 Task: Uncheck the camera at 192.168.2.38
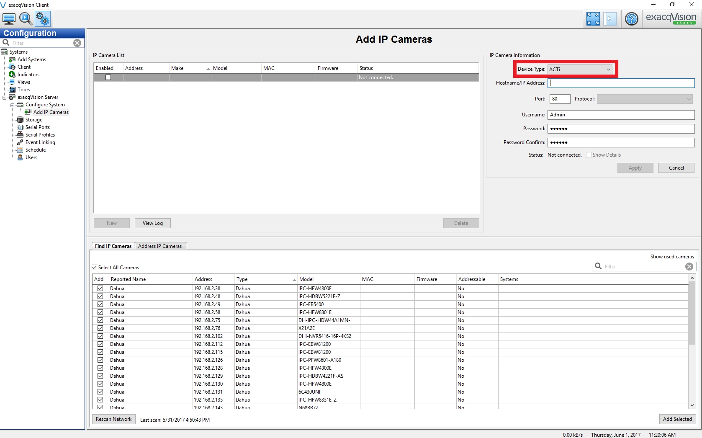pyautogui.click(x=100, y=289)
